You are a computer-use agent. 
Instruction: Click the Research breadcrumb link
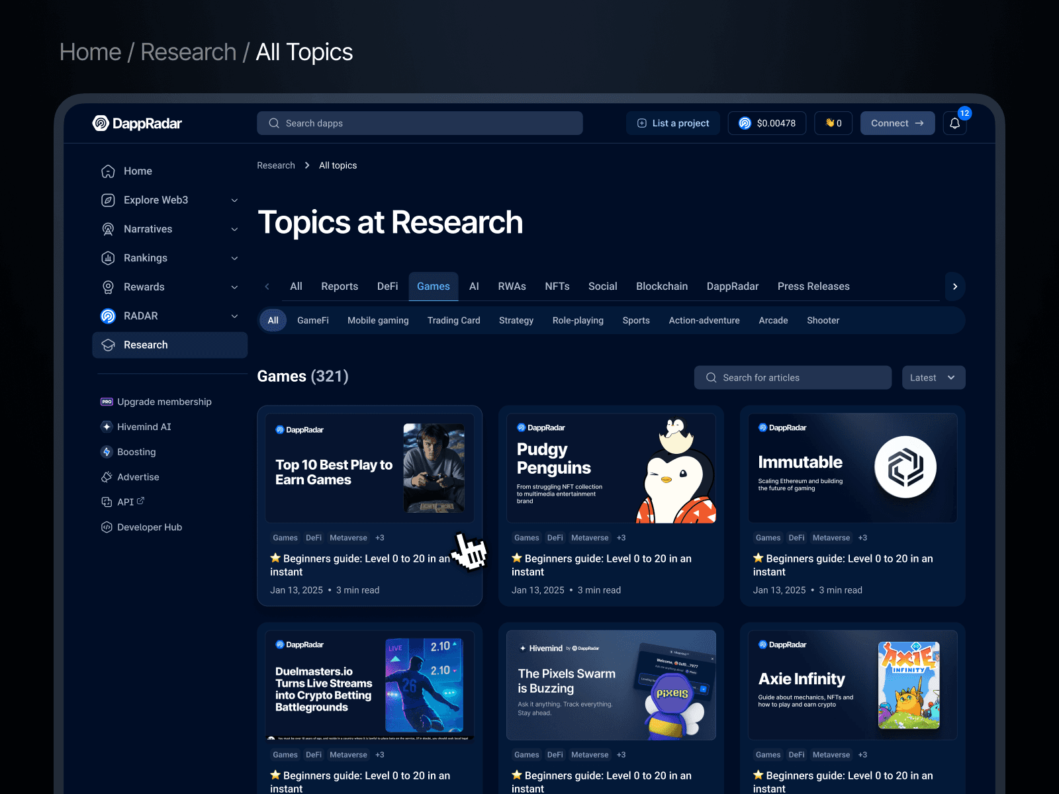coord(276,165)
